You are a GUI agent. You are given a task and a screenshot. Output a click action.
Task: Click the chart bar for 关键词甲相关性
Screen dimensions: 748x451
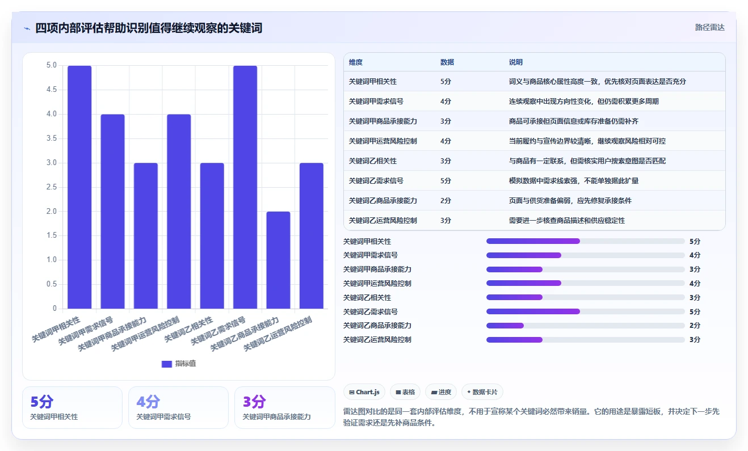(79, 187)
